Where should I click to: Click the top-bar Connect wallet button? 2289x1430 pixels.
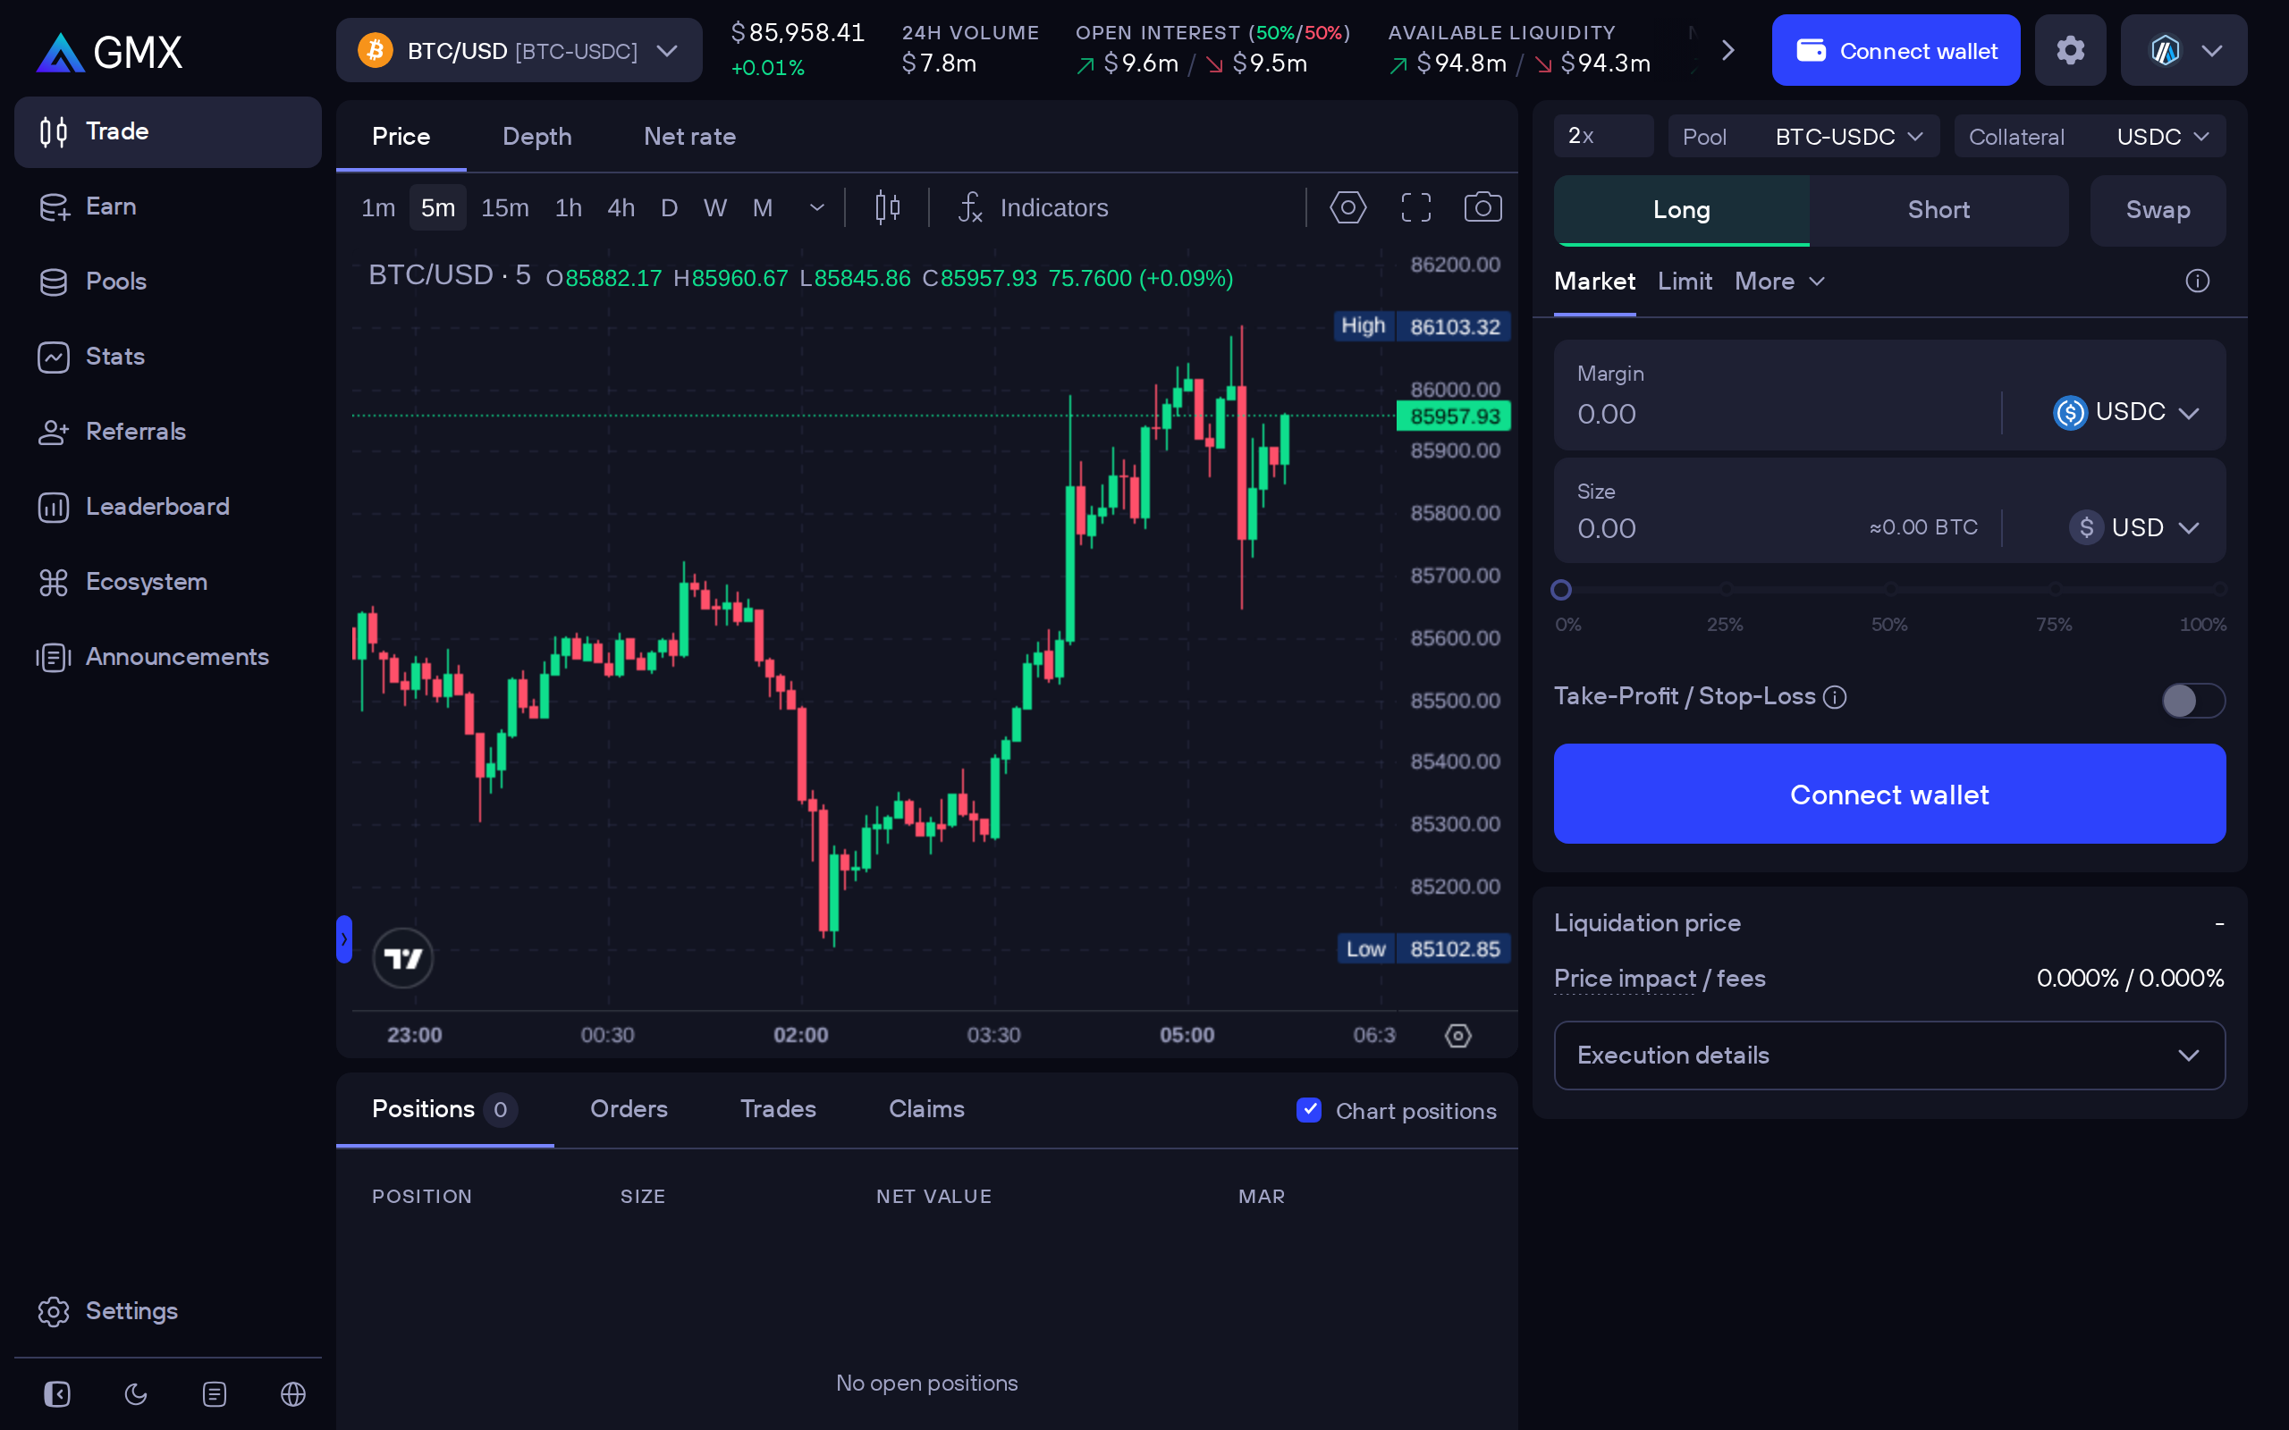(1896, 50)
